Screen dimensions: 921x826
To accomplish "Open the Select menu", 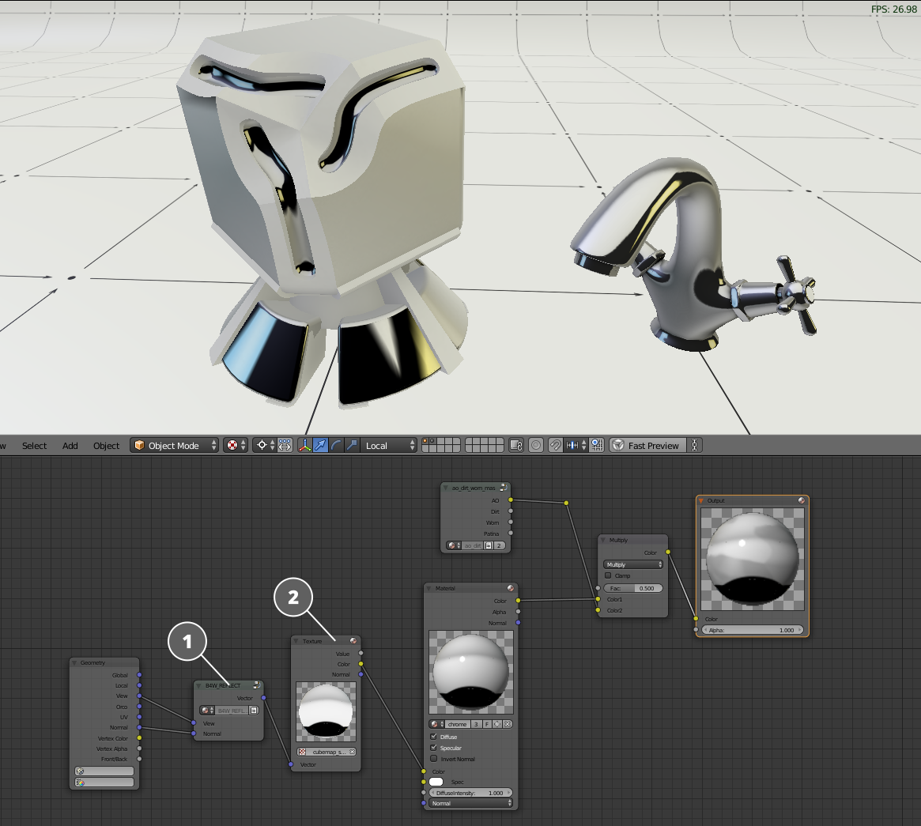I will pyautogui.click(x=34, y=446).
